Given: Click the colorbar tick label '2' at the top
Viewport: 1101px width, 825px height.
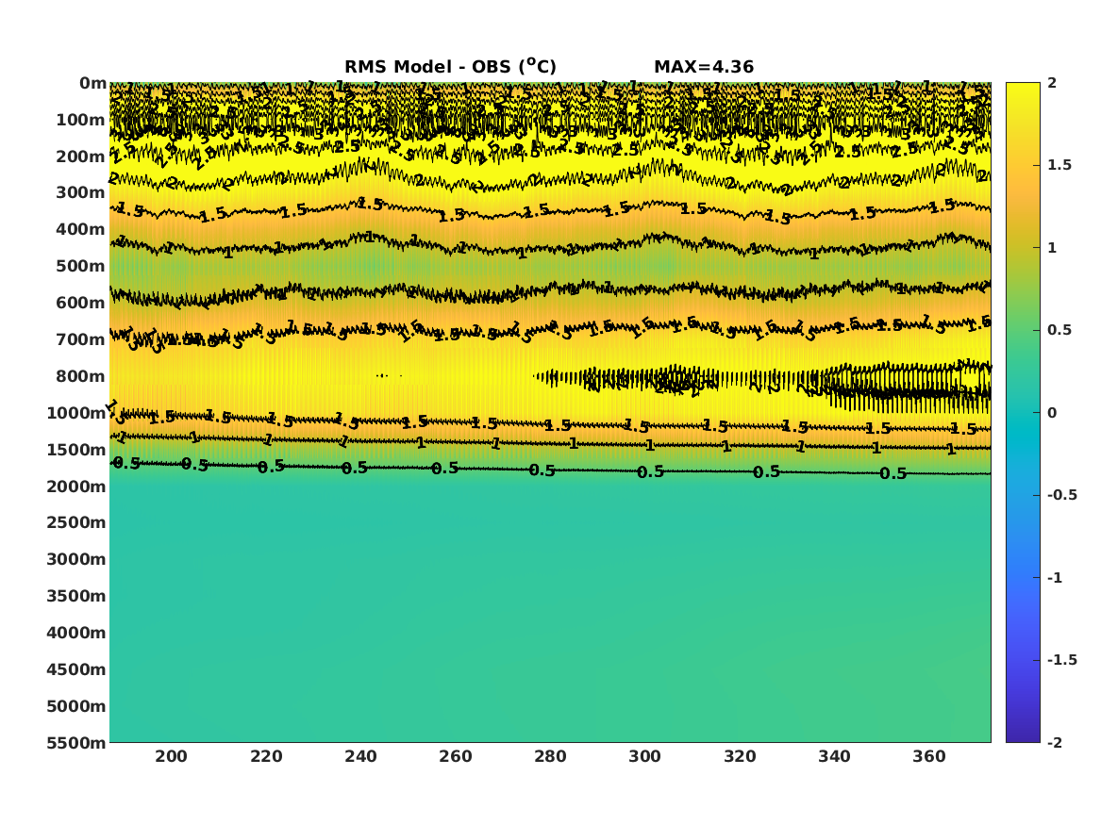Looking at the screenshot, I should (1052, 83).
